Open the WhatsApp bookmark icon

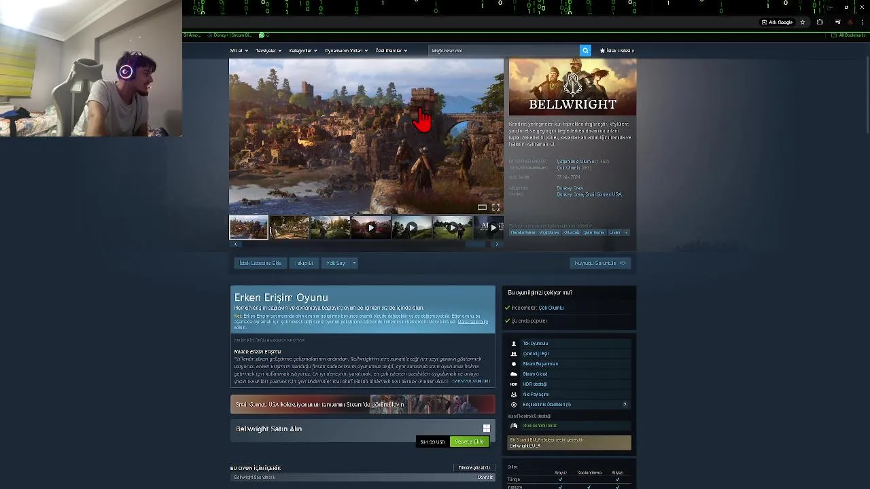[x=262, y=35]
